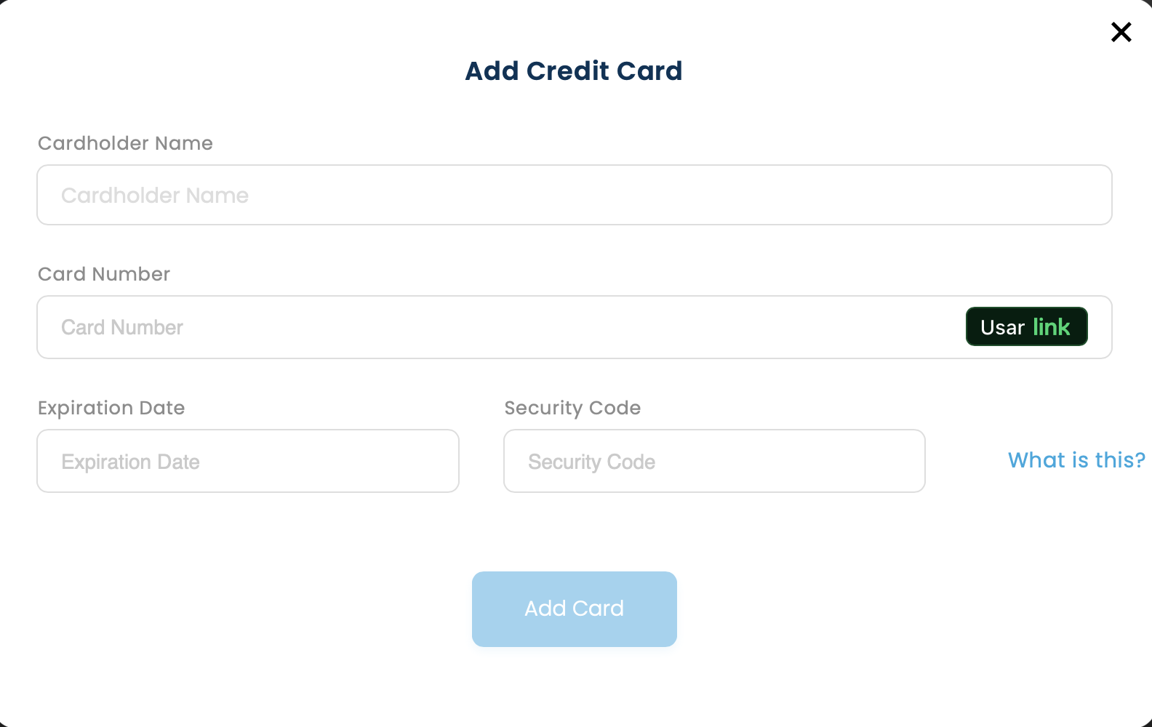
Task: Activate the field for card expiry date
Action: coord(248,461)
